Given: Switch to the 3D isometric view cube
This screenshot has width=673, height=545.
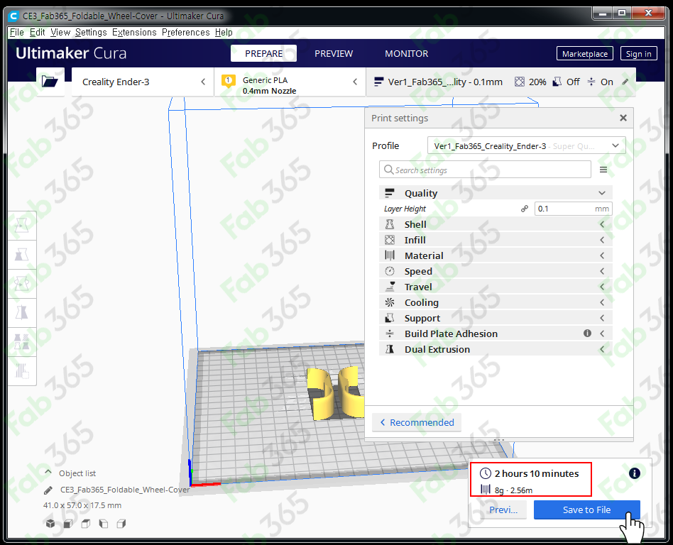Looking at the screenshot, I should 50,523.
